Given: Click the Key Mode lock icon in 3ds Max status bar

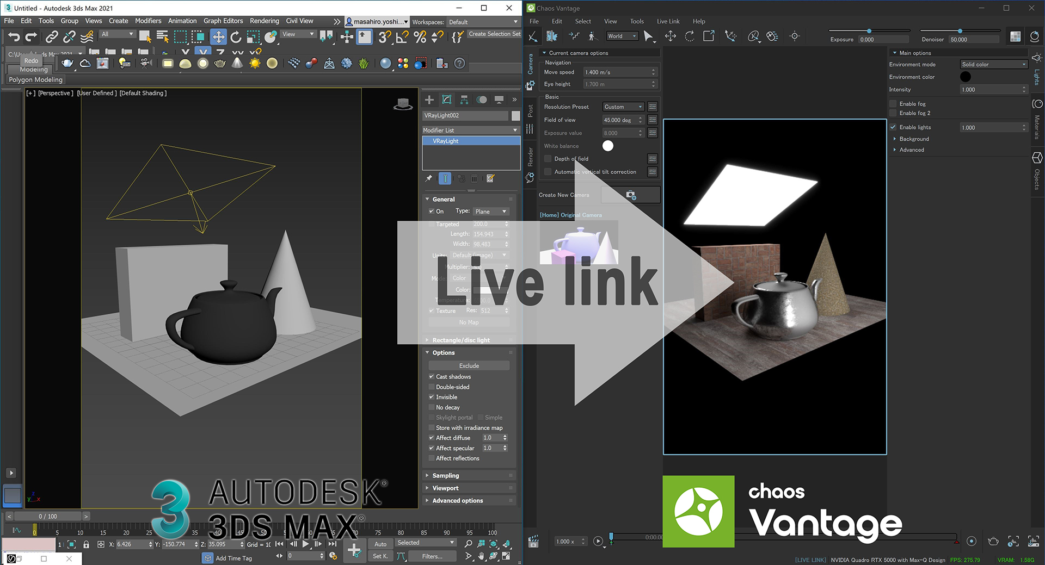Looking at the screenshot, I should (x=86, y=544).
